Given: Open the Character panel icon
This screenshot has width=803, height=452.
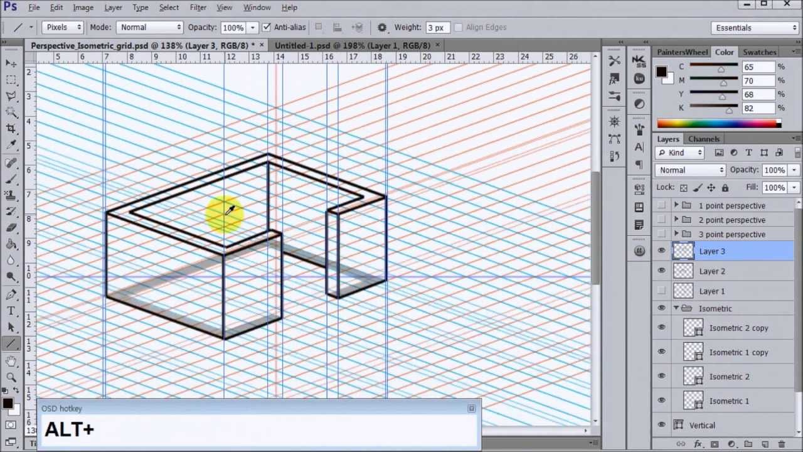Looking at the screenshot, I should click(639, 147).
